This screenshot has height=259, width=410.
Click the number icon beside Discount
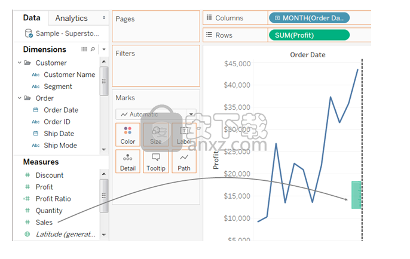(27, 175)
